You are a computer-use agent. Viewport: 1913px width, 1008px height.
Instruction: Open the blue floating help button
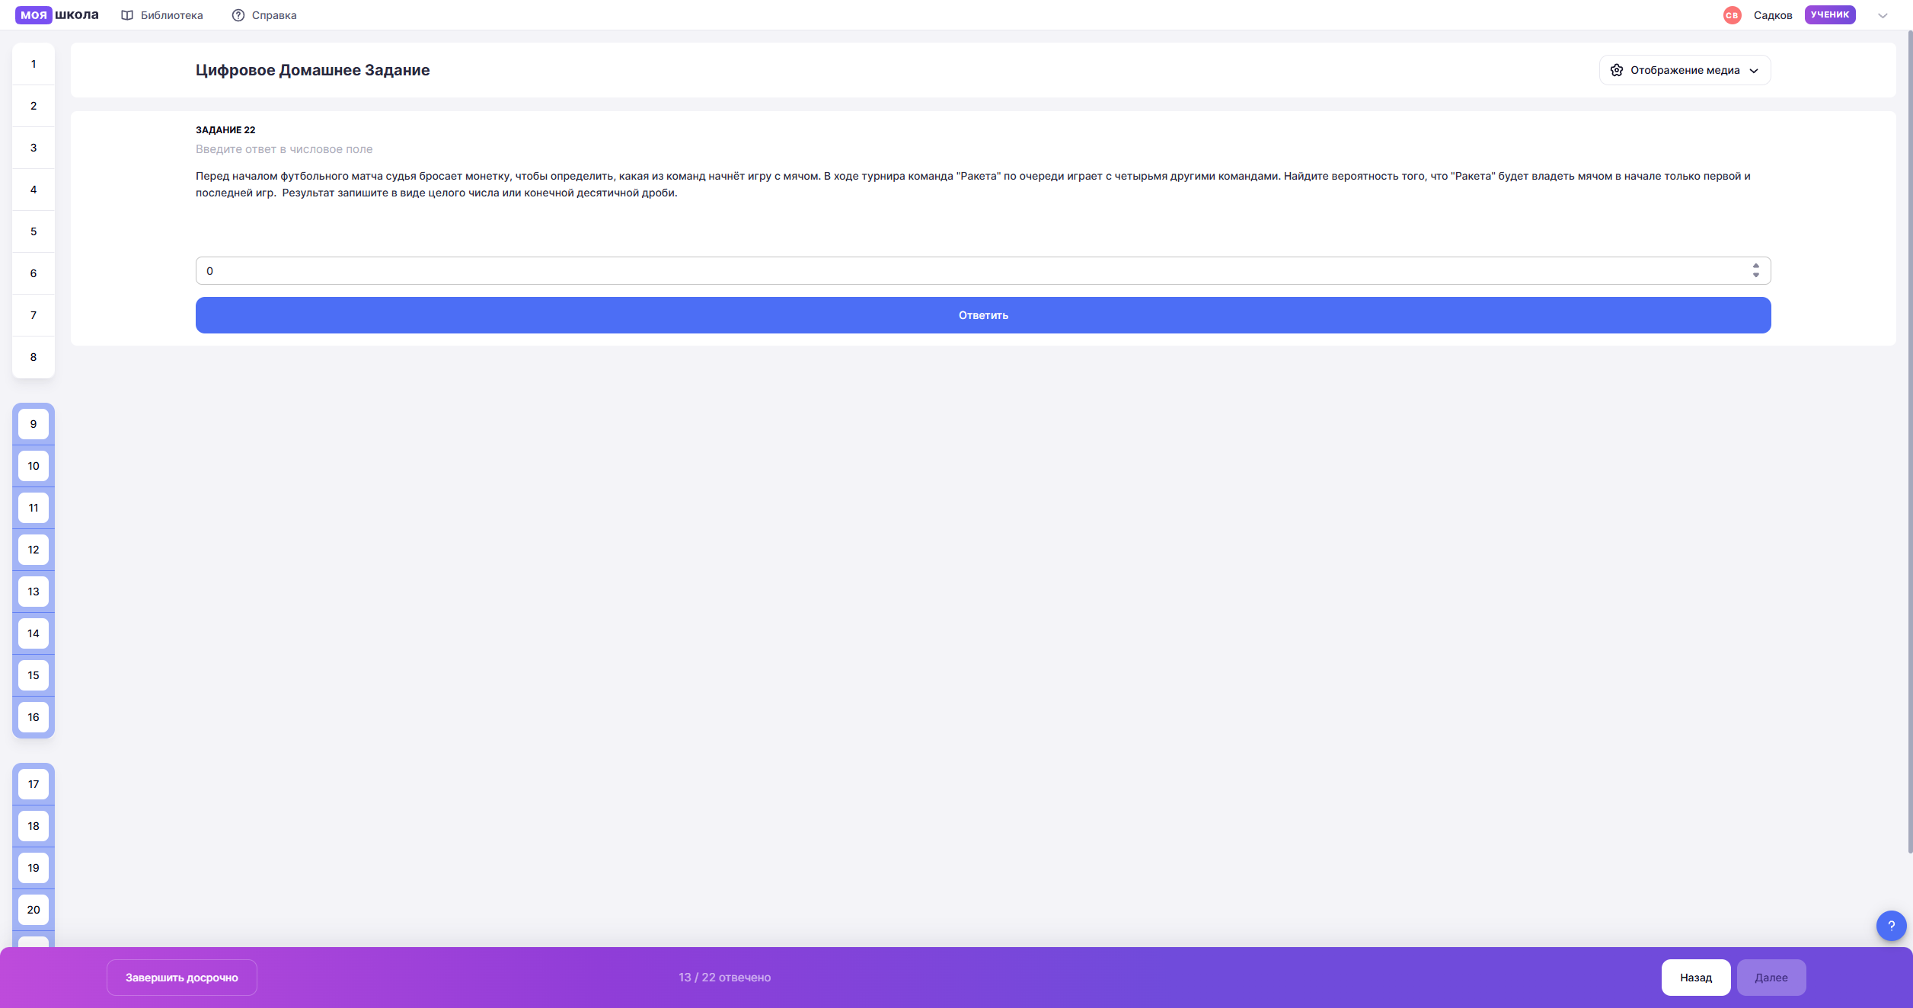point(1891,926)
